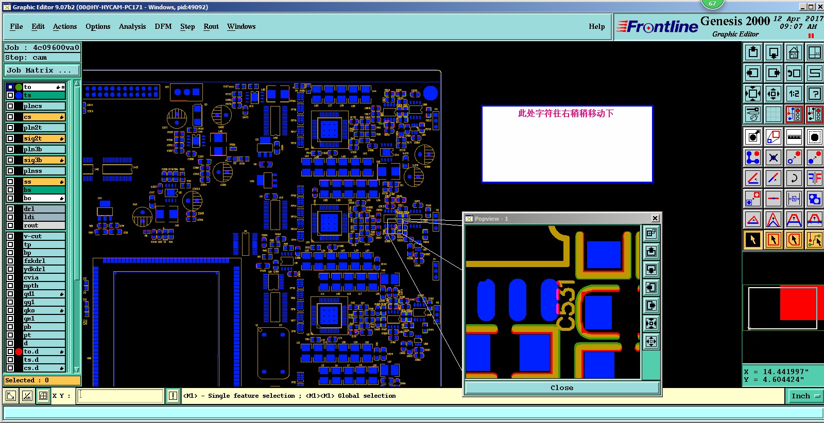This screenshot has height=423, width=824.
Task: Click the X Y coordinate input field
Action: pos(121,396)
